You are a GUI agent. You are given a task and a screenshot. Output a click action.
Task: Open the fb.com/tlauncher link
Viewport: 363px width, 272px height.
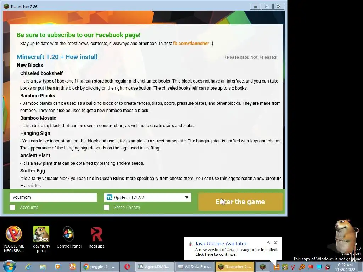(191, 44)
